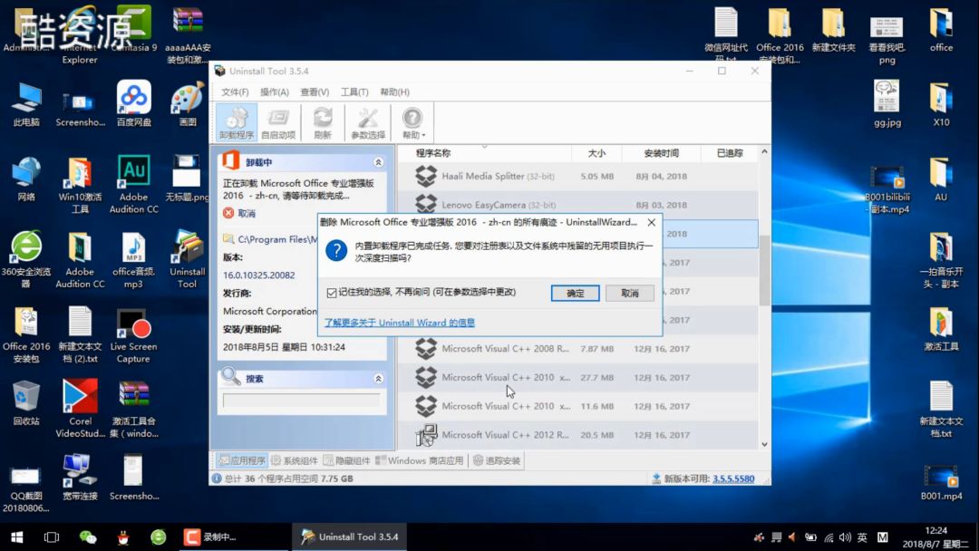Switch to Windows 商店应用 tab
This screenshot has height=551, width=979.
click(x=420, y=460)
